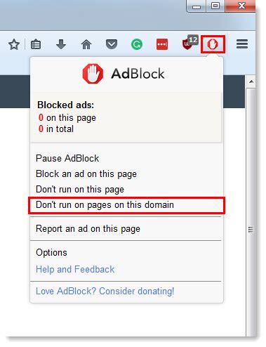Follow the Help and Feedback link

(75, 269)
